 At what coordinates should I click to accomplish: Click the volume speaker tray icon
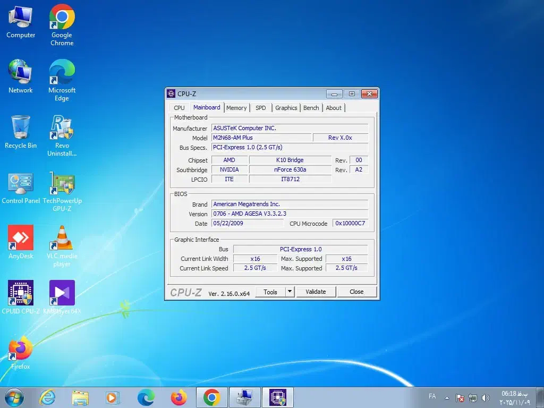tap(485, 398)
